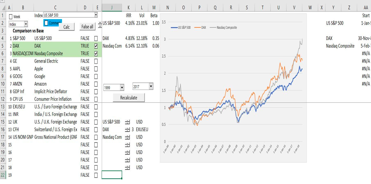Select row 5 header
The image size is (371, 184).
point(3,46)
